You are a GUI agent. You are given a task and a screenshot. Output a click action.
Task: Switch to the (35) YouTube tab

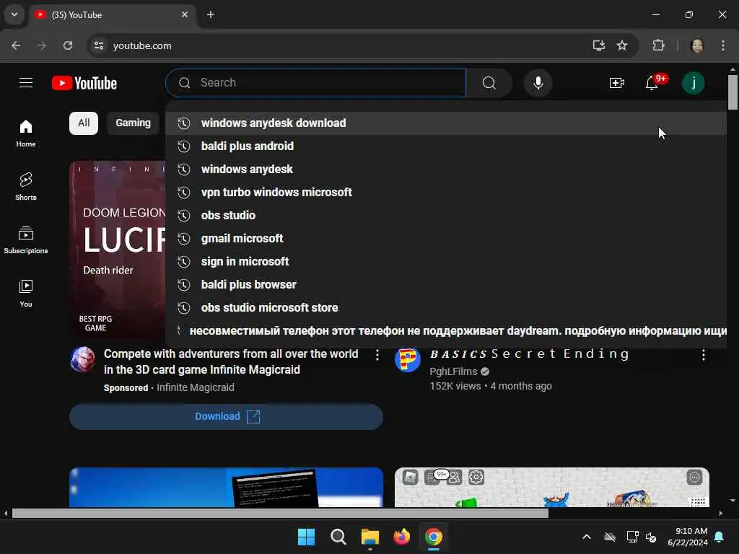click(113, 14)
